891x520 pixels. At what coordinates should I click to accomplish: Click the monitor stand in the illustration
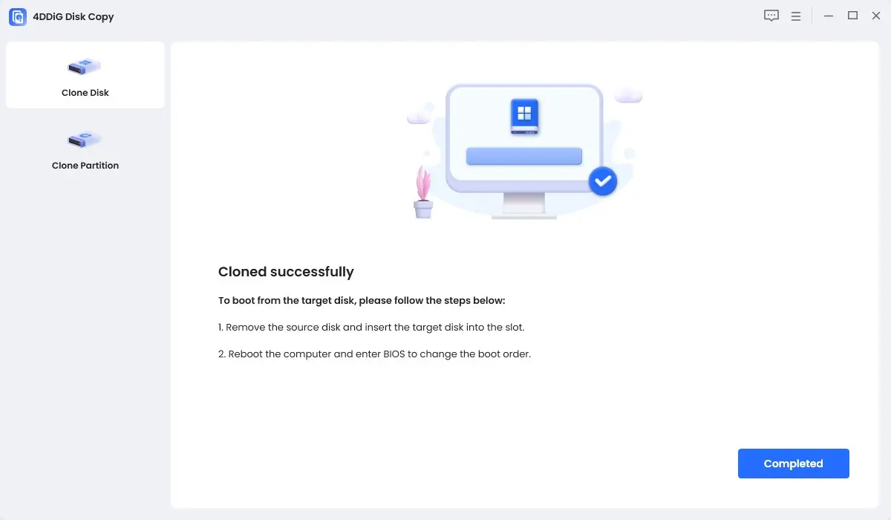point(524,205)
